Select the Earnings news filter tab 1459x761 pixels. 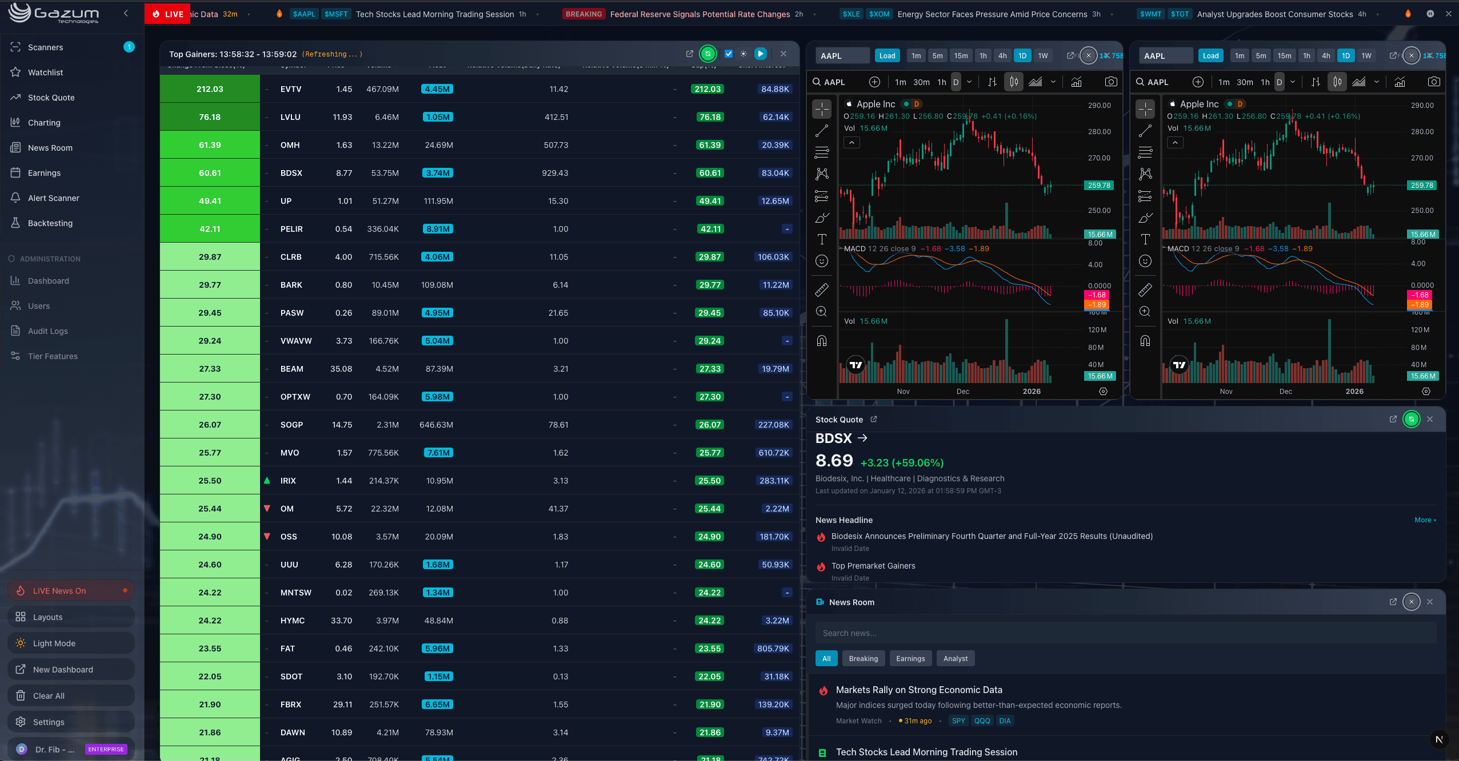[x=910, y=658]
